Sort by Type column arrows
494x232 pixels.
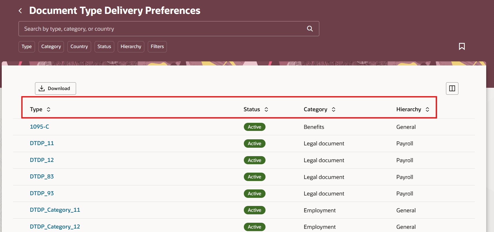(49, 109)
